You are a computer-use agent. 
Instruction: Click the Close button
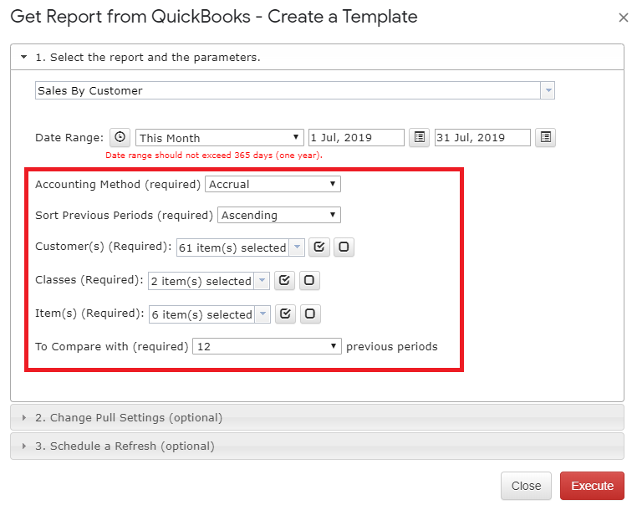[x=526, y=486]
